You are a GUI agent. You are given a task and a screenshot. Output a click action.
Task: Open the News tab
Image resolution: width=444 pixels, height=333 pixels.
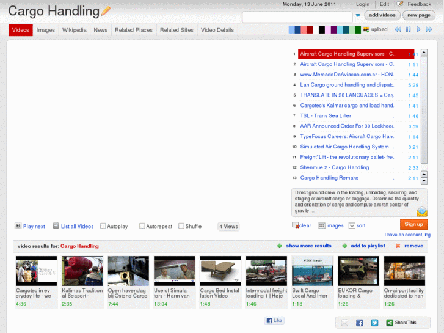click(x=101, y=30)
